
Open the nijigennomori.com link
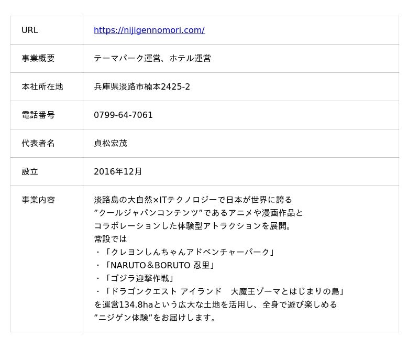pos(149,30)
